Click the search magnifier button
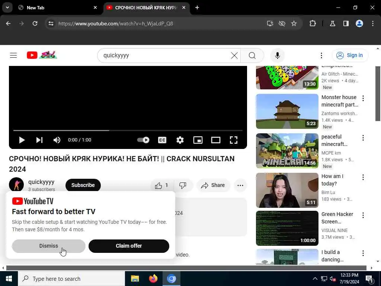 click(252, 55)
